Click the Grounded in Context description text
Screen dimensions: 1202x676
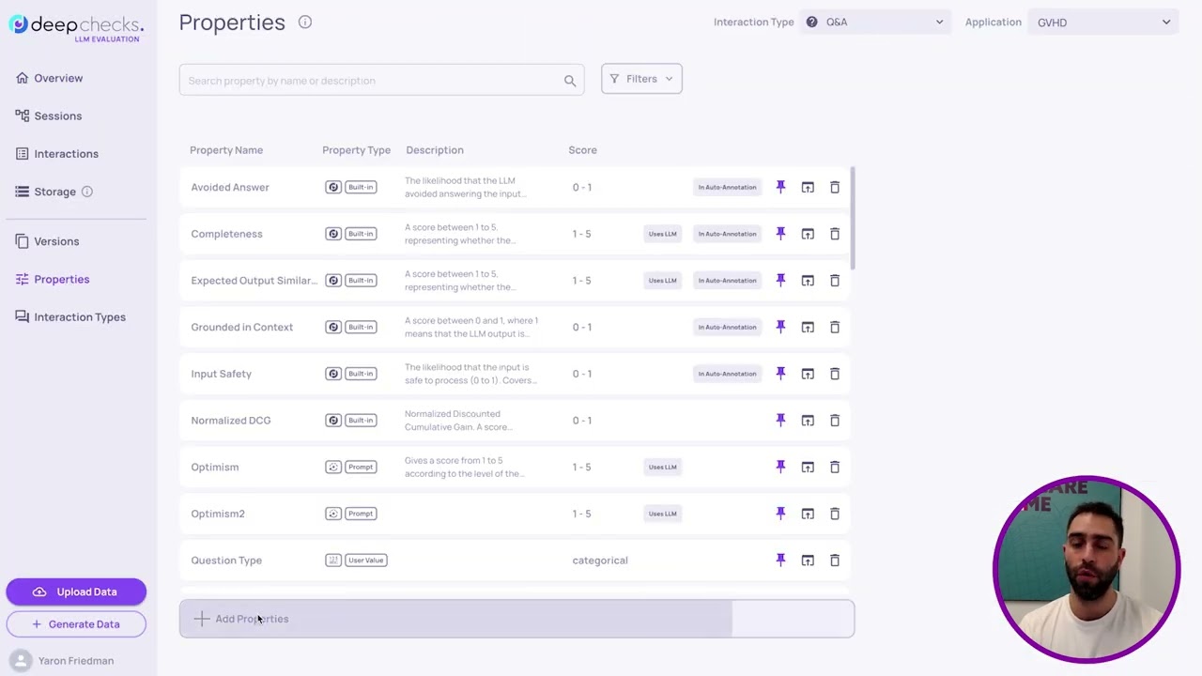(x=471, y=327)
